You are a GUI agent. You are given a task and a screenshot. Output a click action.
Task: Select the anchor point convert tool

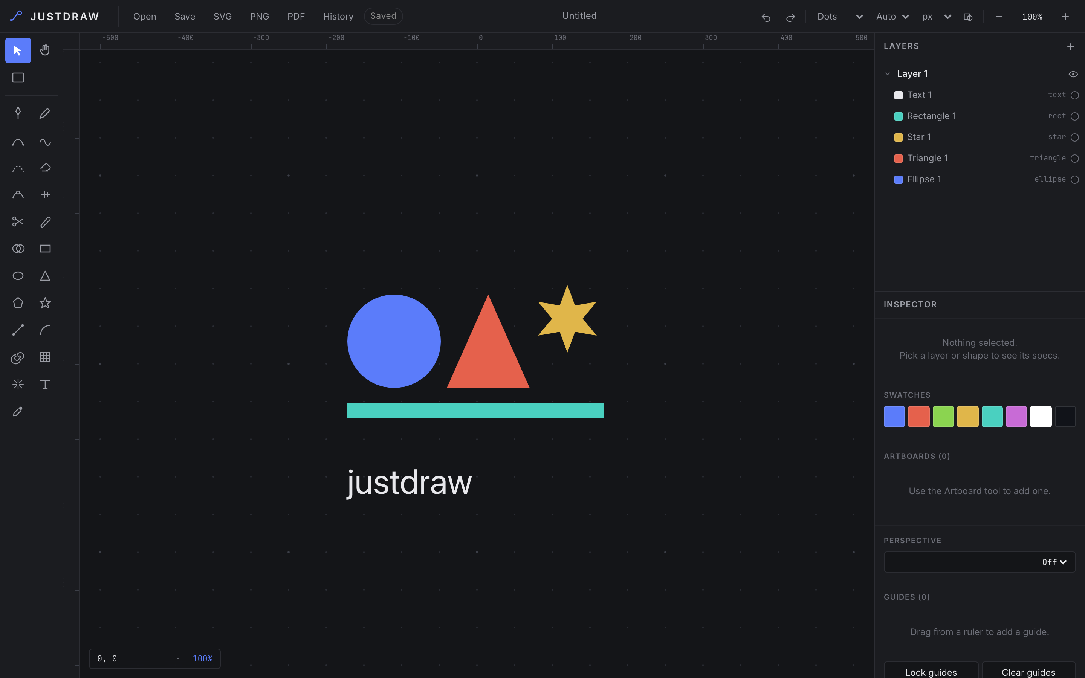pos(18,195)
